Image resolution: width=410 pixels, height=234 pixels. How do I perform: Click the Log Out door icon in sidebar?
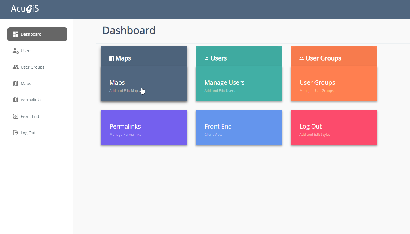click(x=16, y=133)
